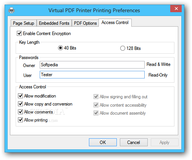Switch to the Page Setup tab
Image resolution: width=192 pixels, height=160 pixels.
(24, 23)
